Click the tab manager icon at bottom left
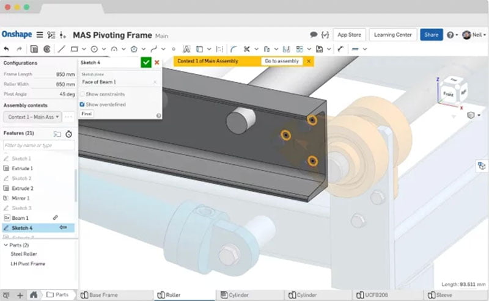 point(6,295)
